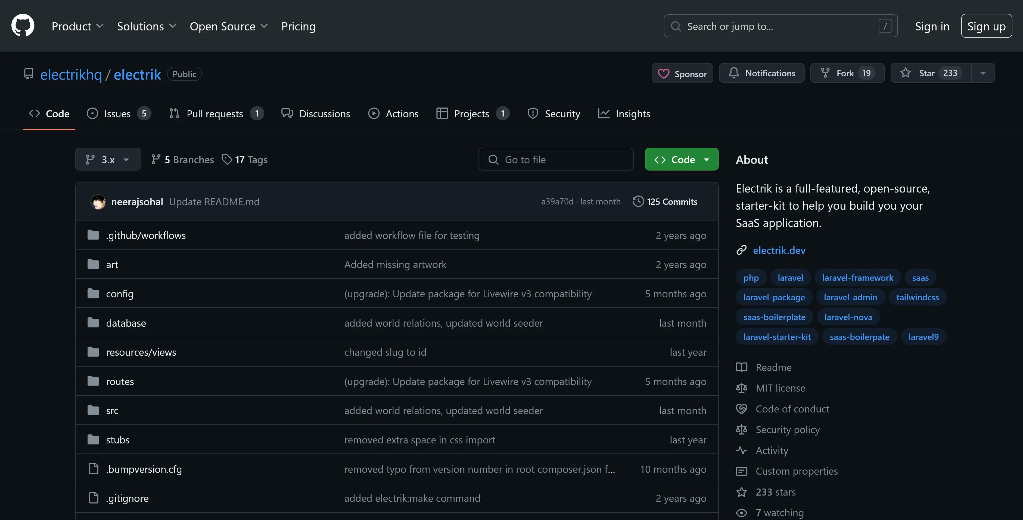Click 'Added missing artwork' commit message

pos(395,264)
